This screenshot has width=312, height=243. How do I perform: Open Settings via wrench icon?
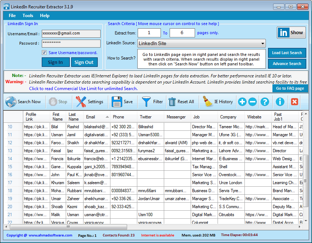tap(81, 102)
